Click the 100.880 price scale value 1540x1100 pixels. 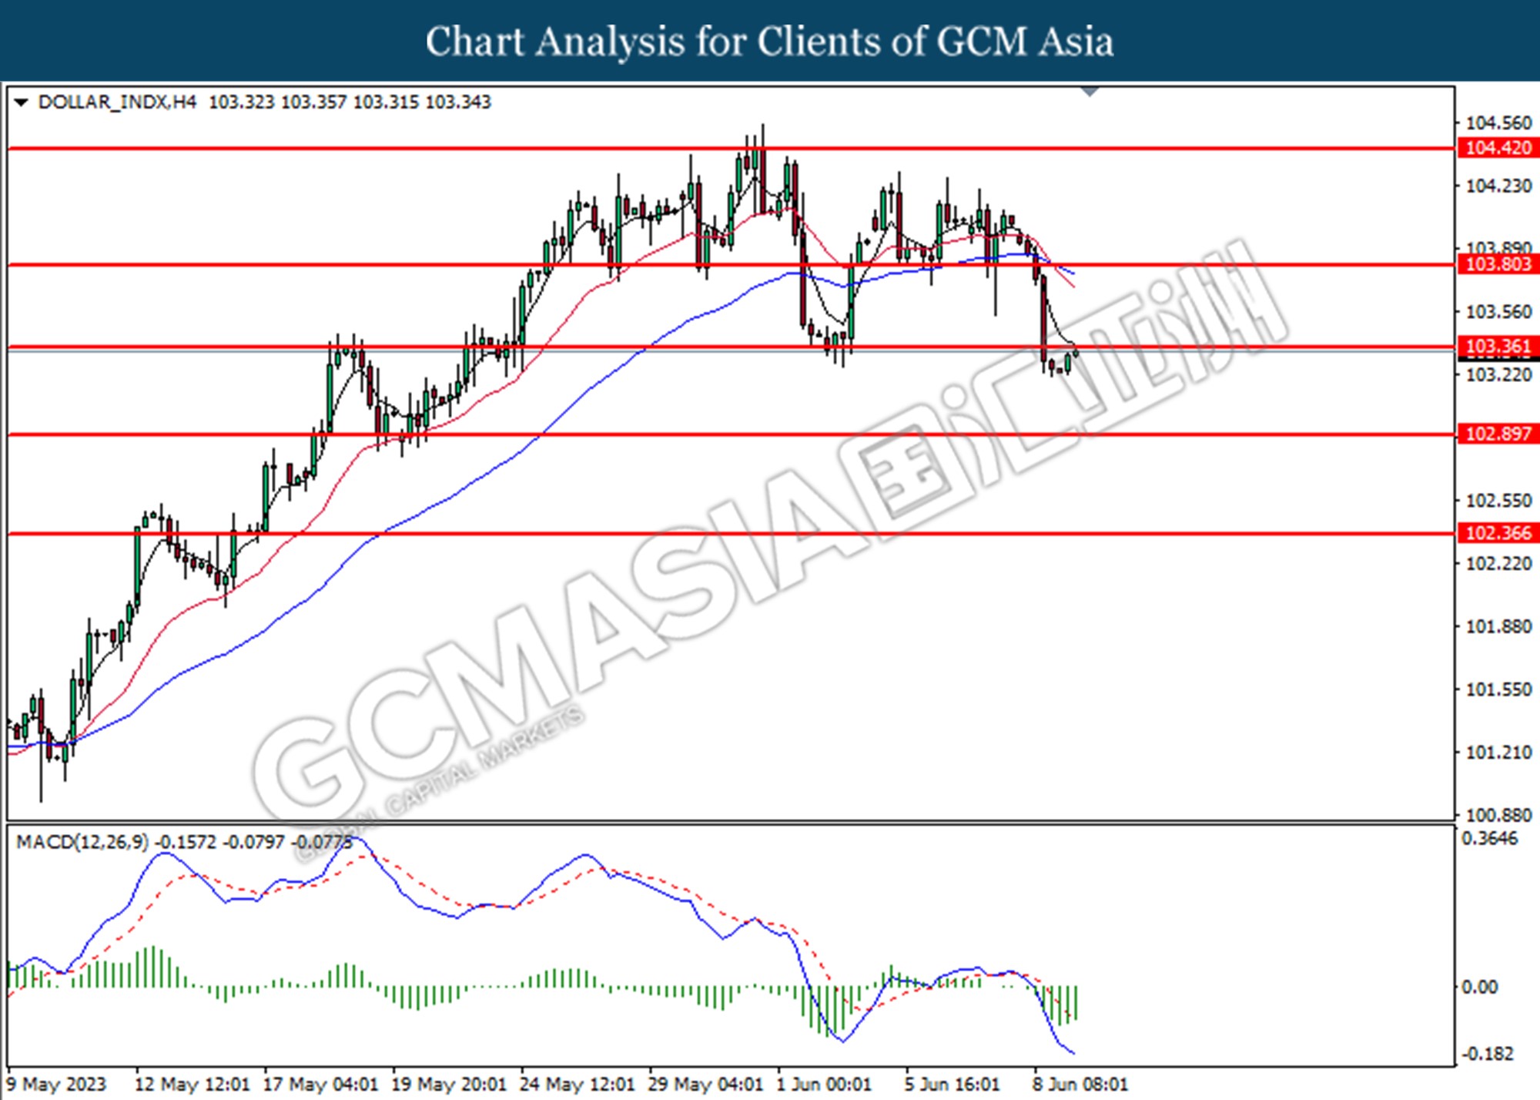click(x=1498, y=815)
